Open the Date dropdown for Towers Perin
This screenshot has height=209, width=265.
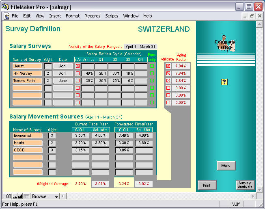coord(62,81)
